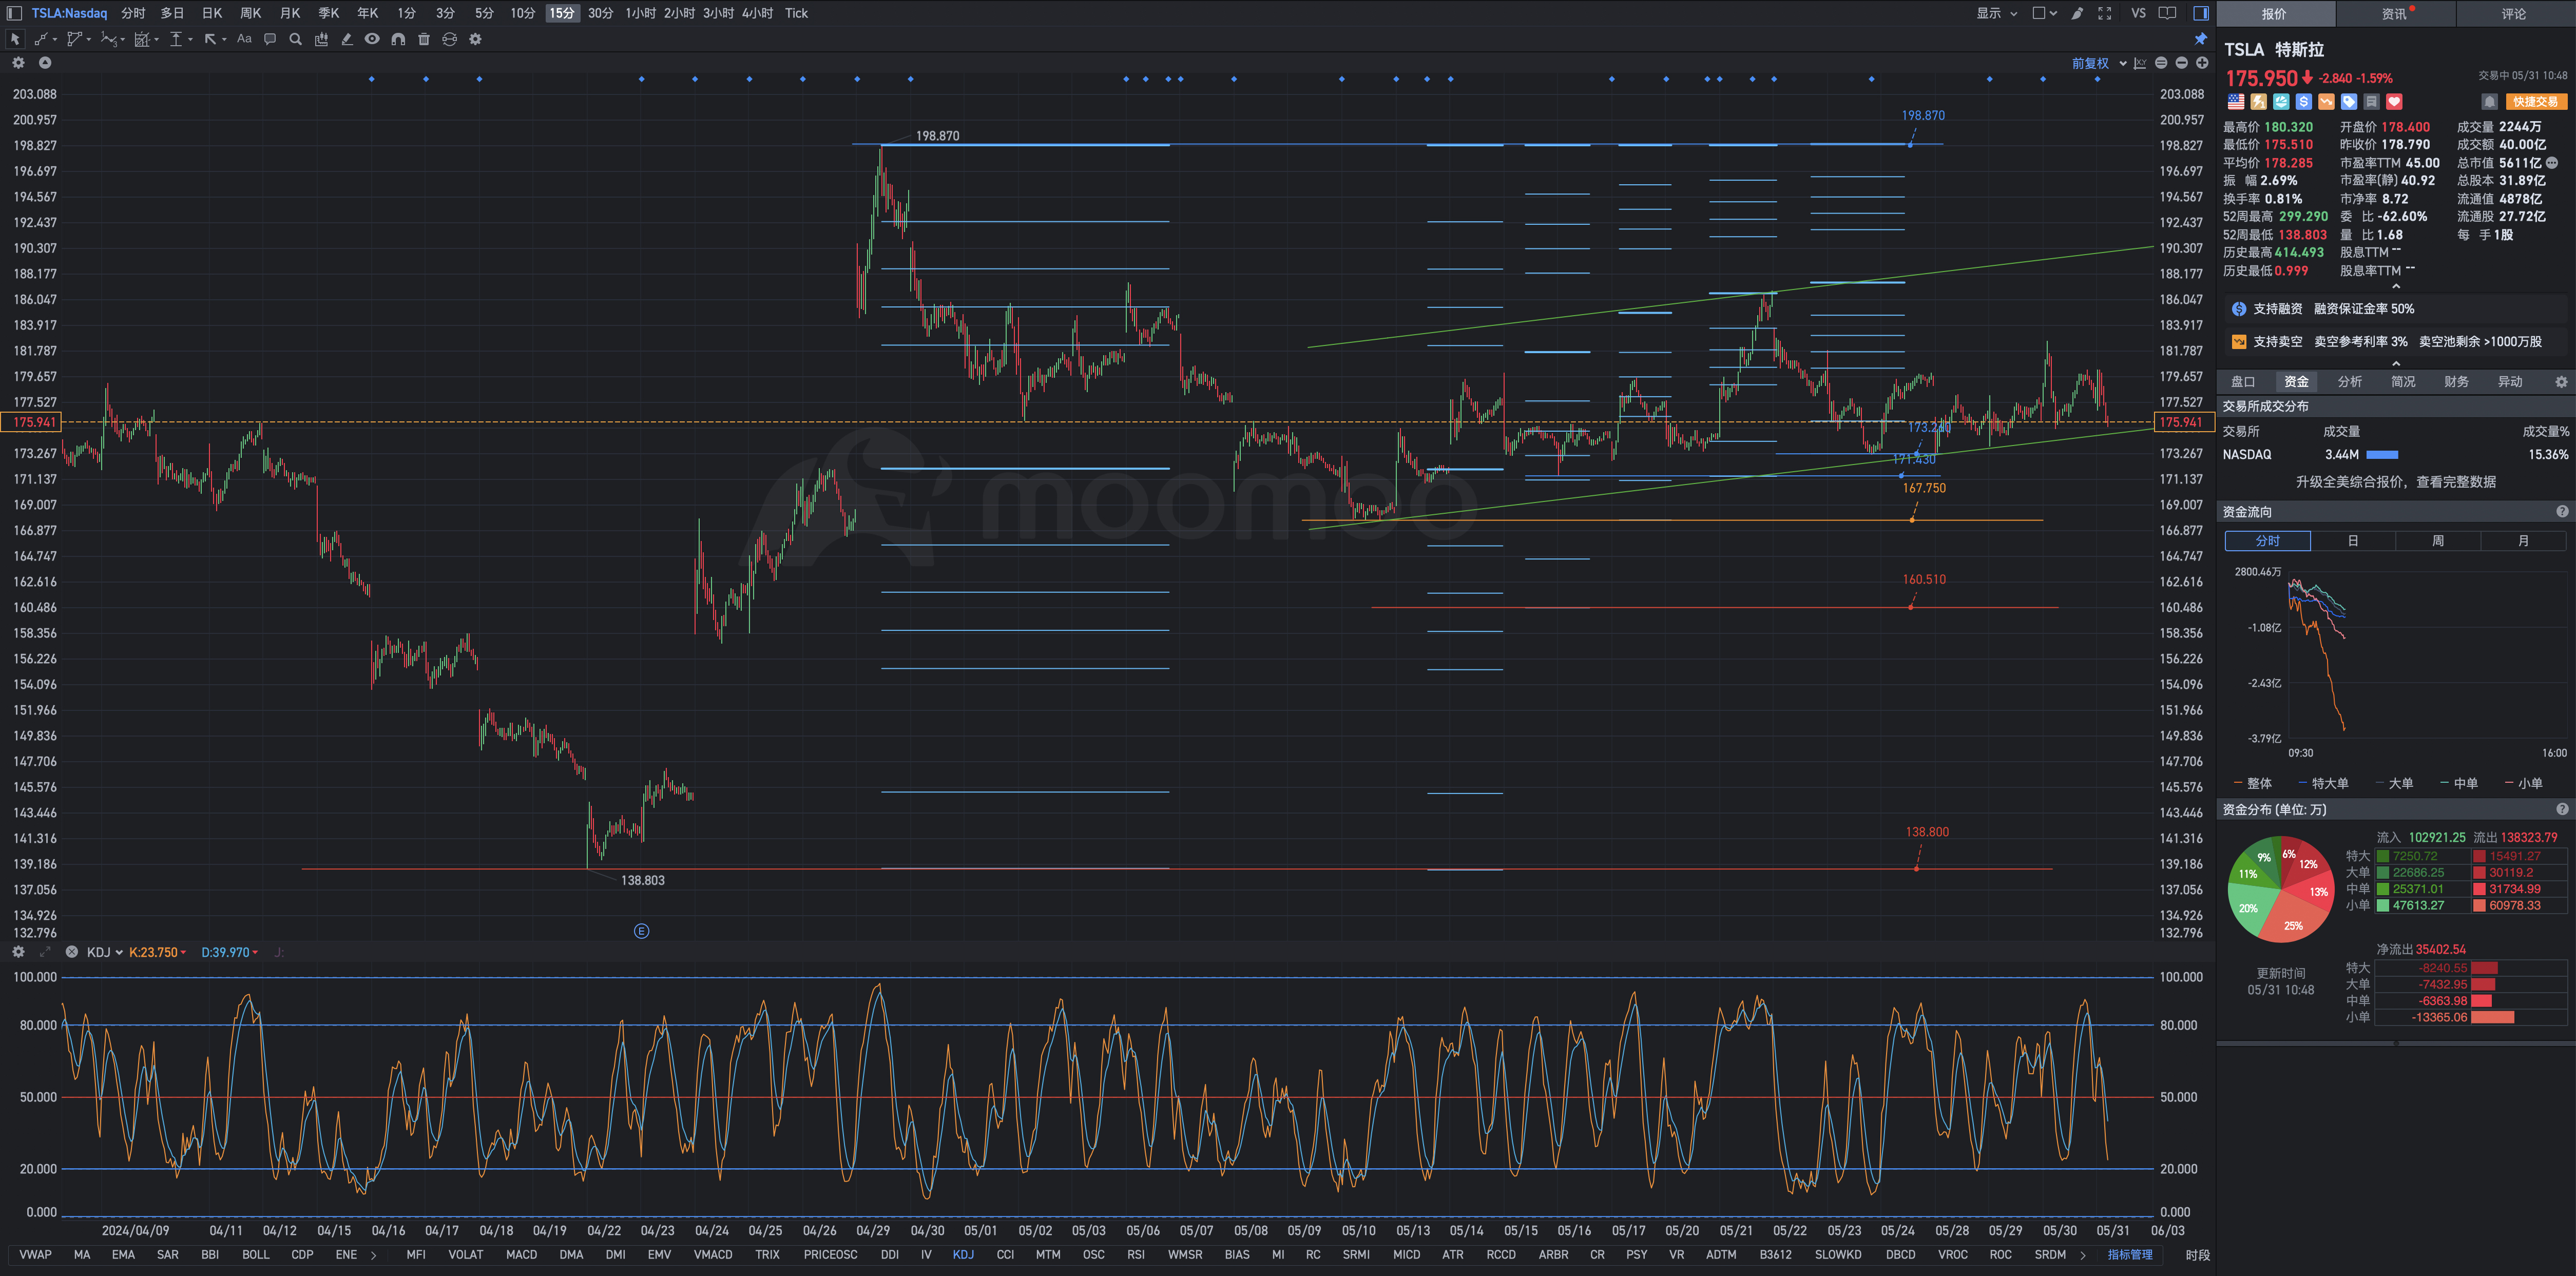This screenshot has height=1276, width=2576.
Task: Choose the arrow marker drawing tool
Action: [x=210, y=39]
